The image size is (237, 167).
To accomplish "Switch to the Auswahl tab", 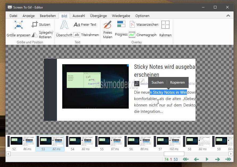I will (x=79, y=16).
